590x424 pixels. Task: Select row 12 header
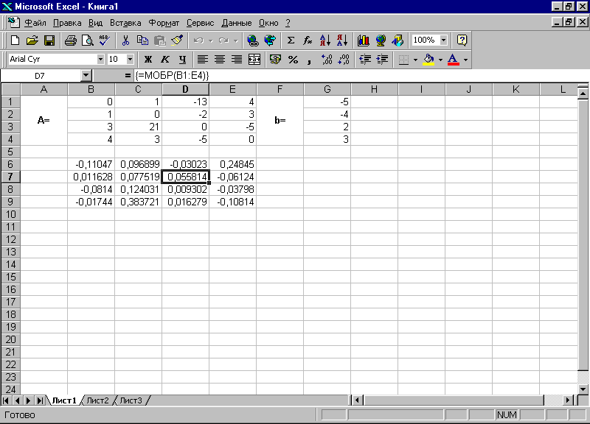point(10,239)
